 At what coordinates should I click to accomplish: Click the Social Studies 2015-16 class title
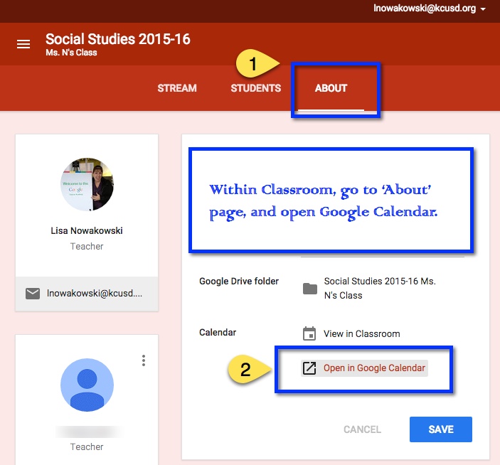point(118,39)
